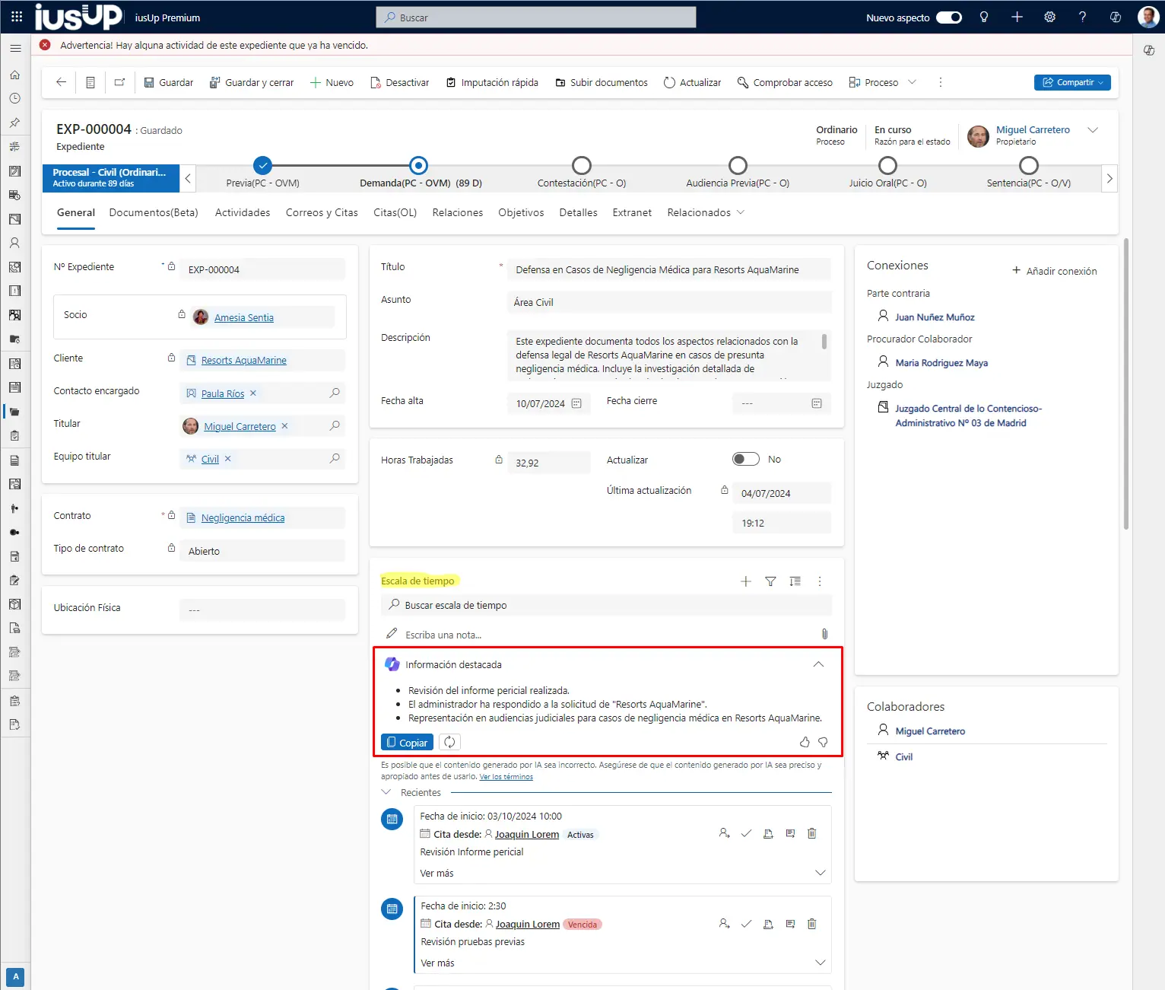Open the Documentos(Beta) tab
The image size is (1165, 990).
click(154, 213)
